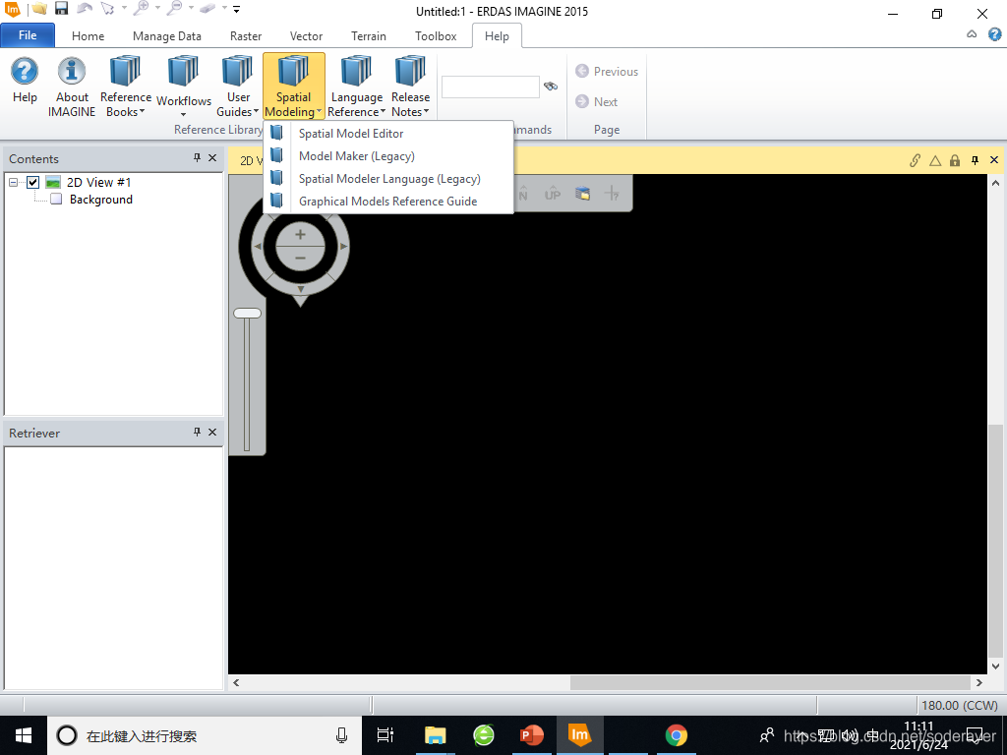Click the vertical scrollbar thumb of the view
Screen dimensions: 1007x755
995,541
